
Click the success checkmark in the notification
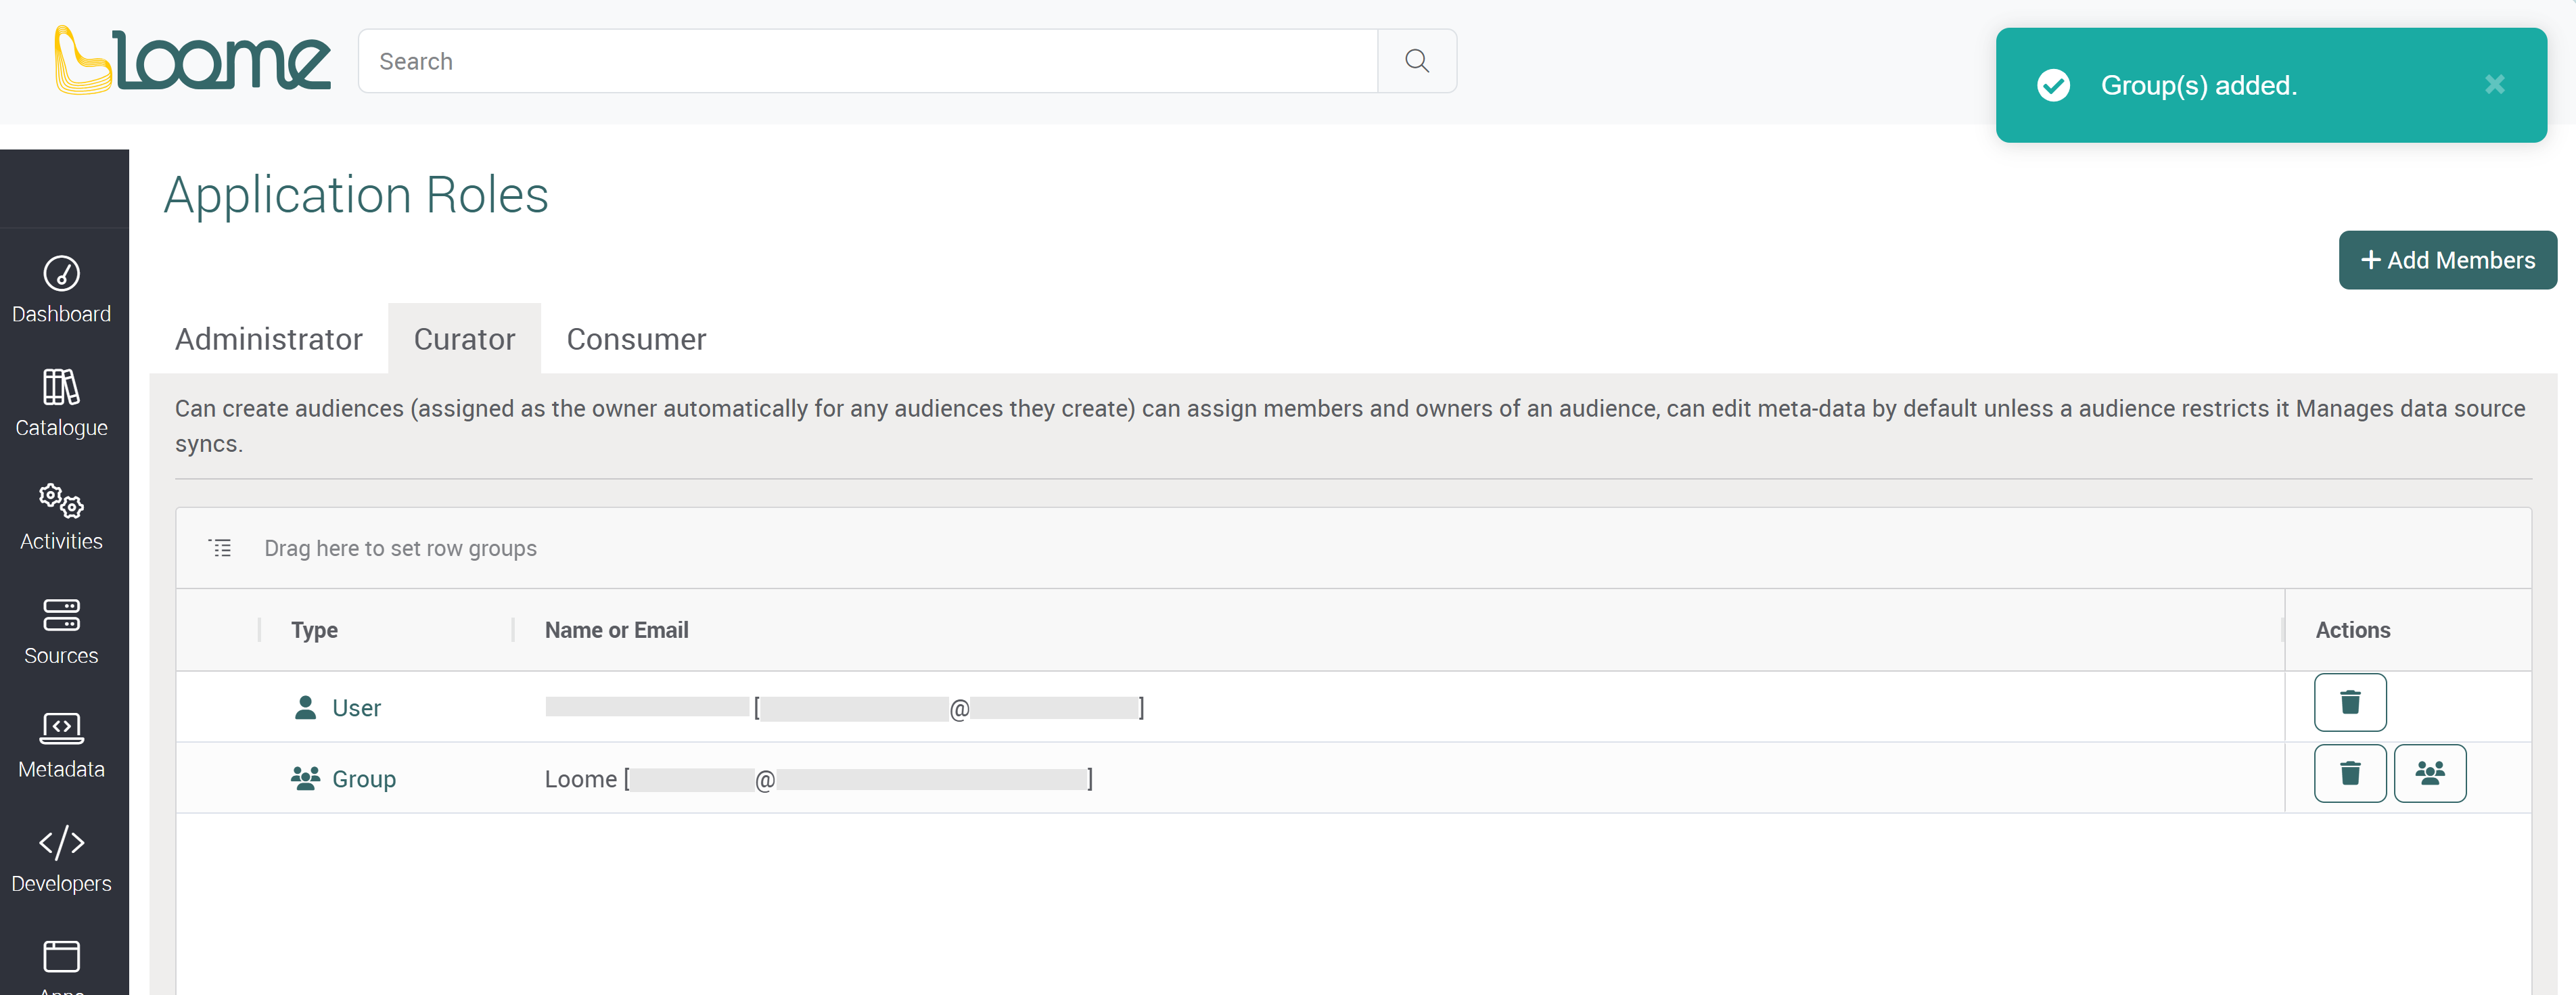pos(2053,86)
